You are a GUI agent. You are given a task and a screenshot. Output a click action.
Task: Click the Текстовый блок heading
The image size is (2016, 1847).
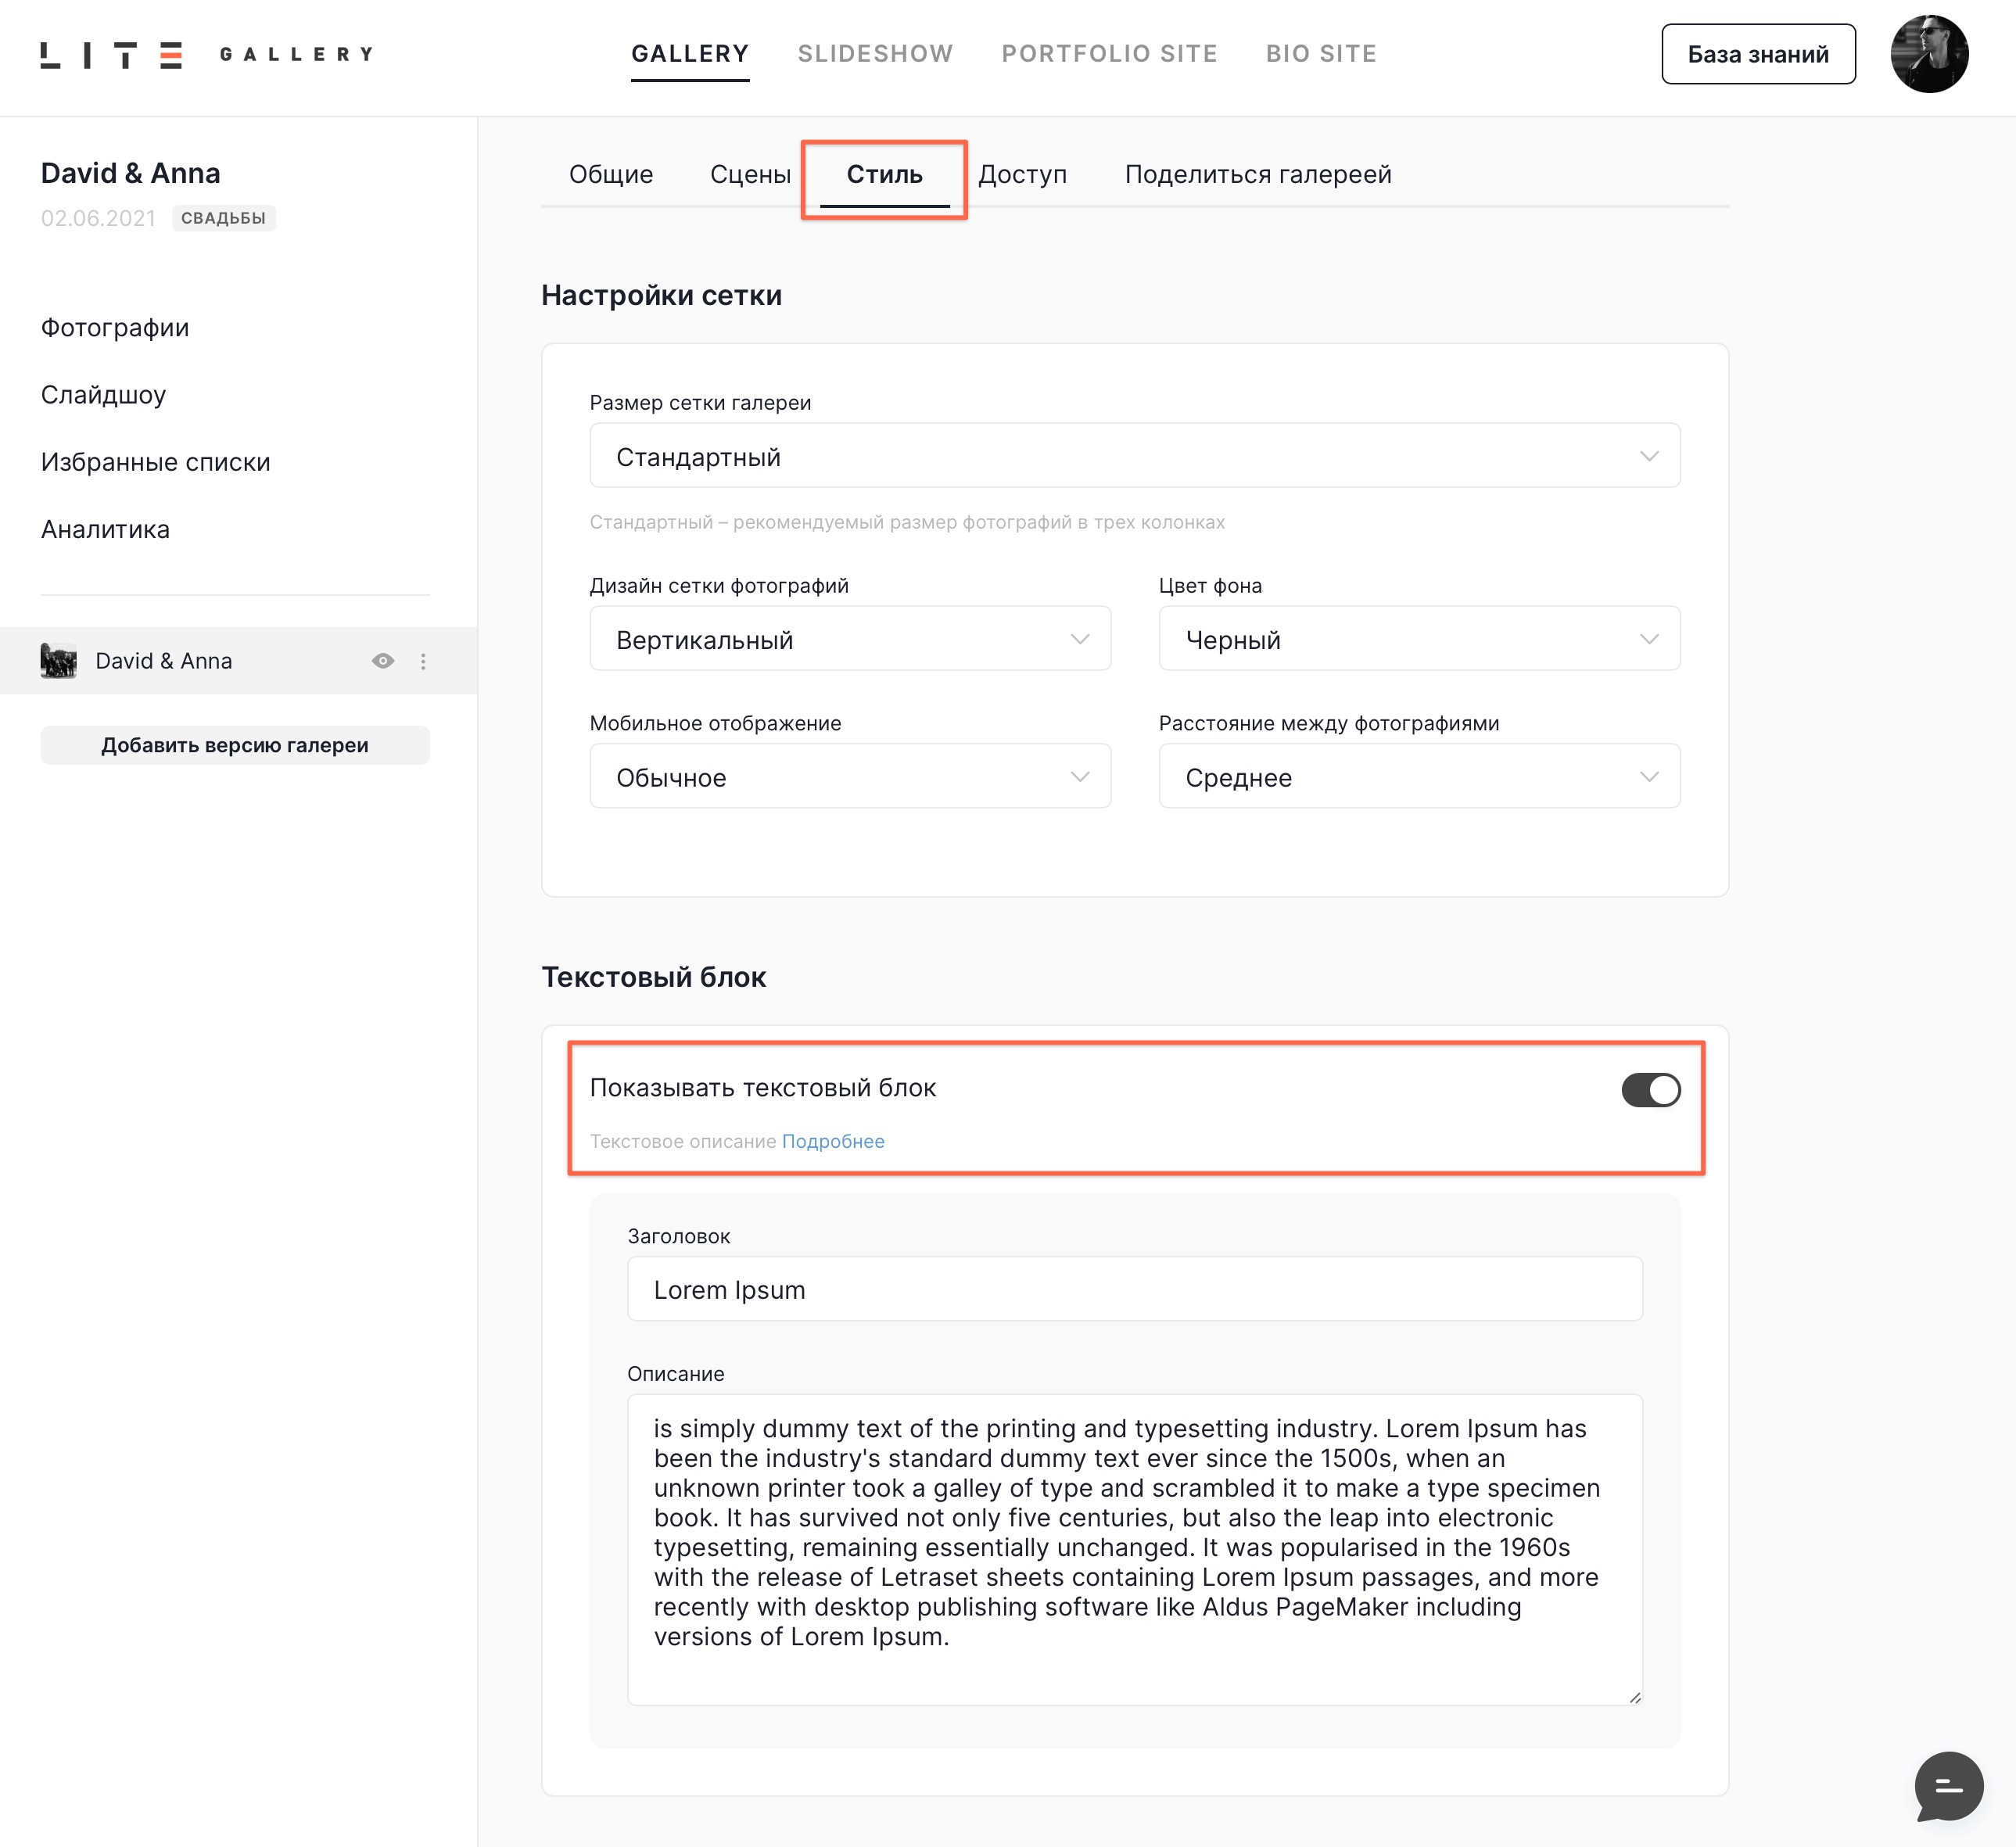653,977
